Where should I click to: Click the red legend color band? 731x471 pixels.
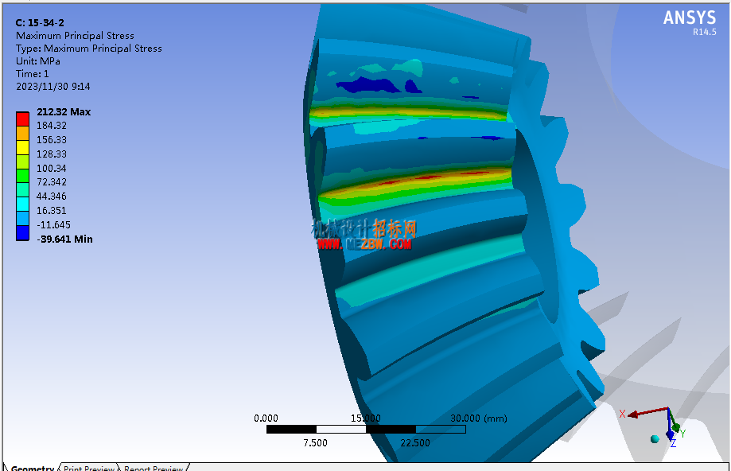tap(22, 119)
